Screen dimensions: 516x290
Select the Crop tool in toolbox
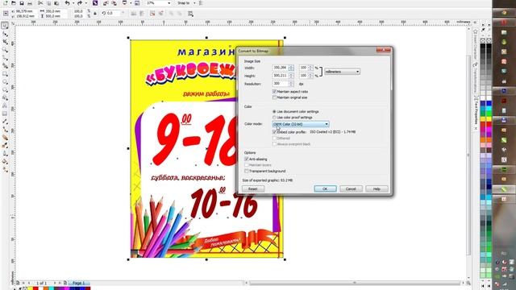5,42
